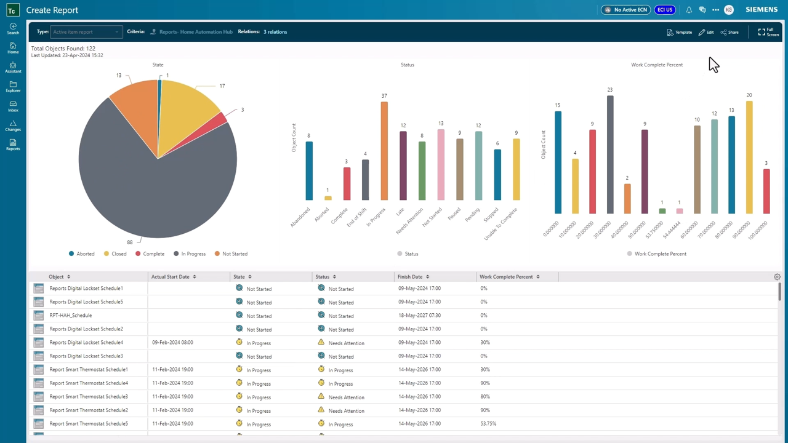Image resolution: width=788 pixels, height=443 pixels.
Task: Sort by State column header
Action: 242,277
